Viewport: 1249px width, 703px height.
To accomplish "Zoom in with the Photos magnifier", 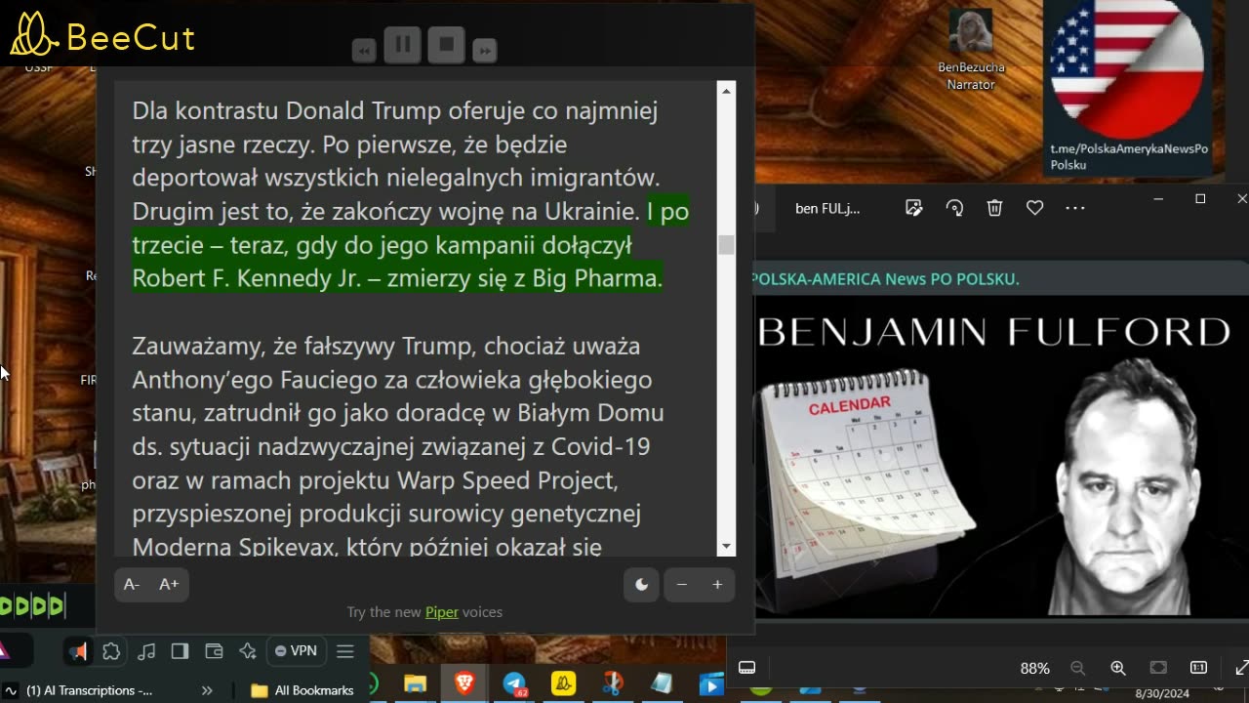I will 1118,668.
